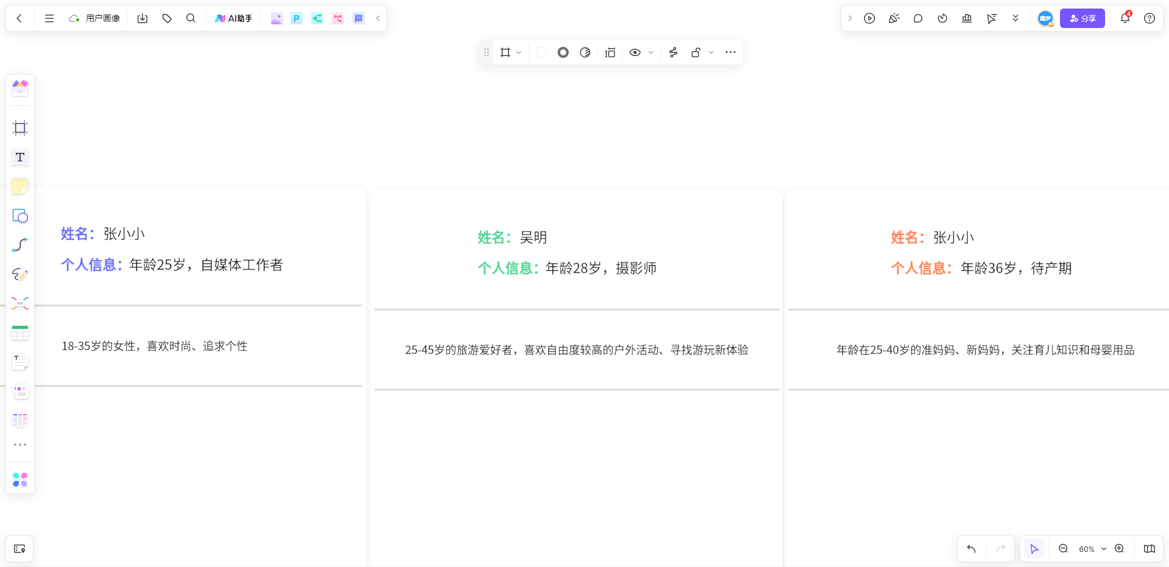
Task: Select the green Table tool
Action: pos(20,333)
